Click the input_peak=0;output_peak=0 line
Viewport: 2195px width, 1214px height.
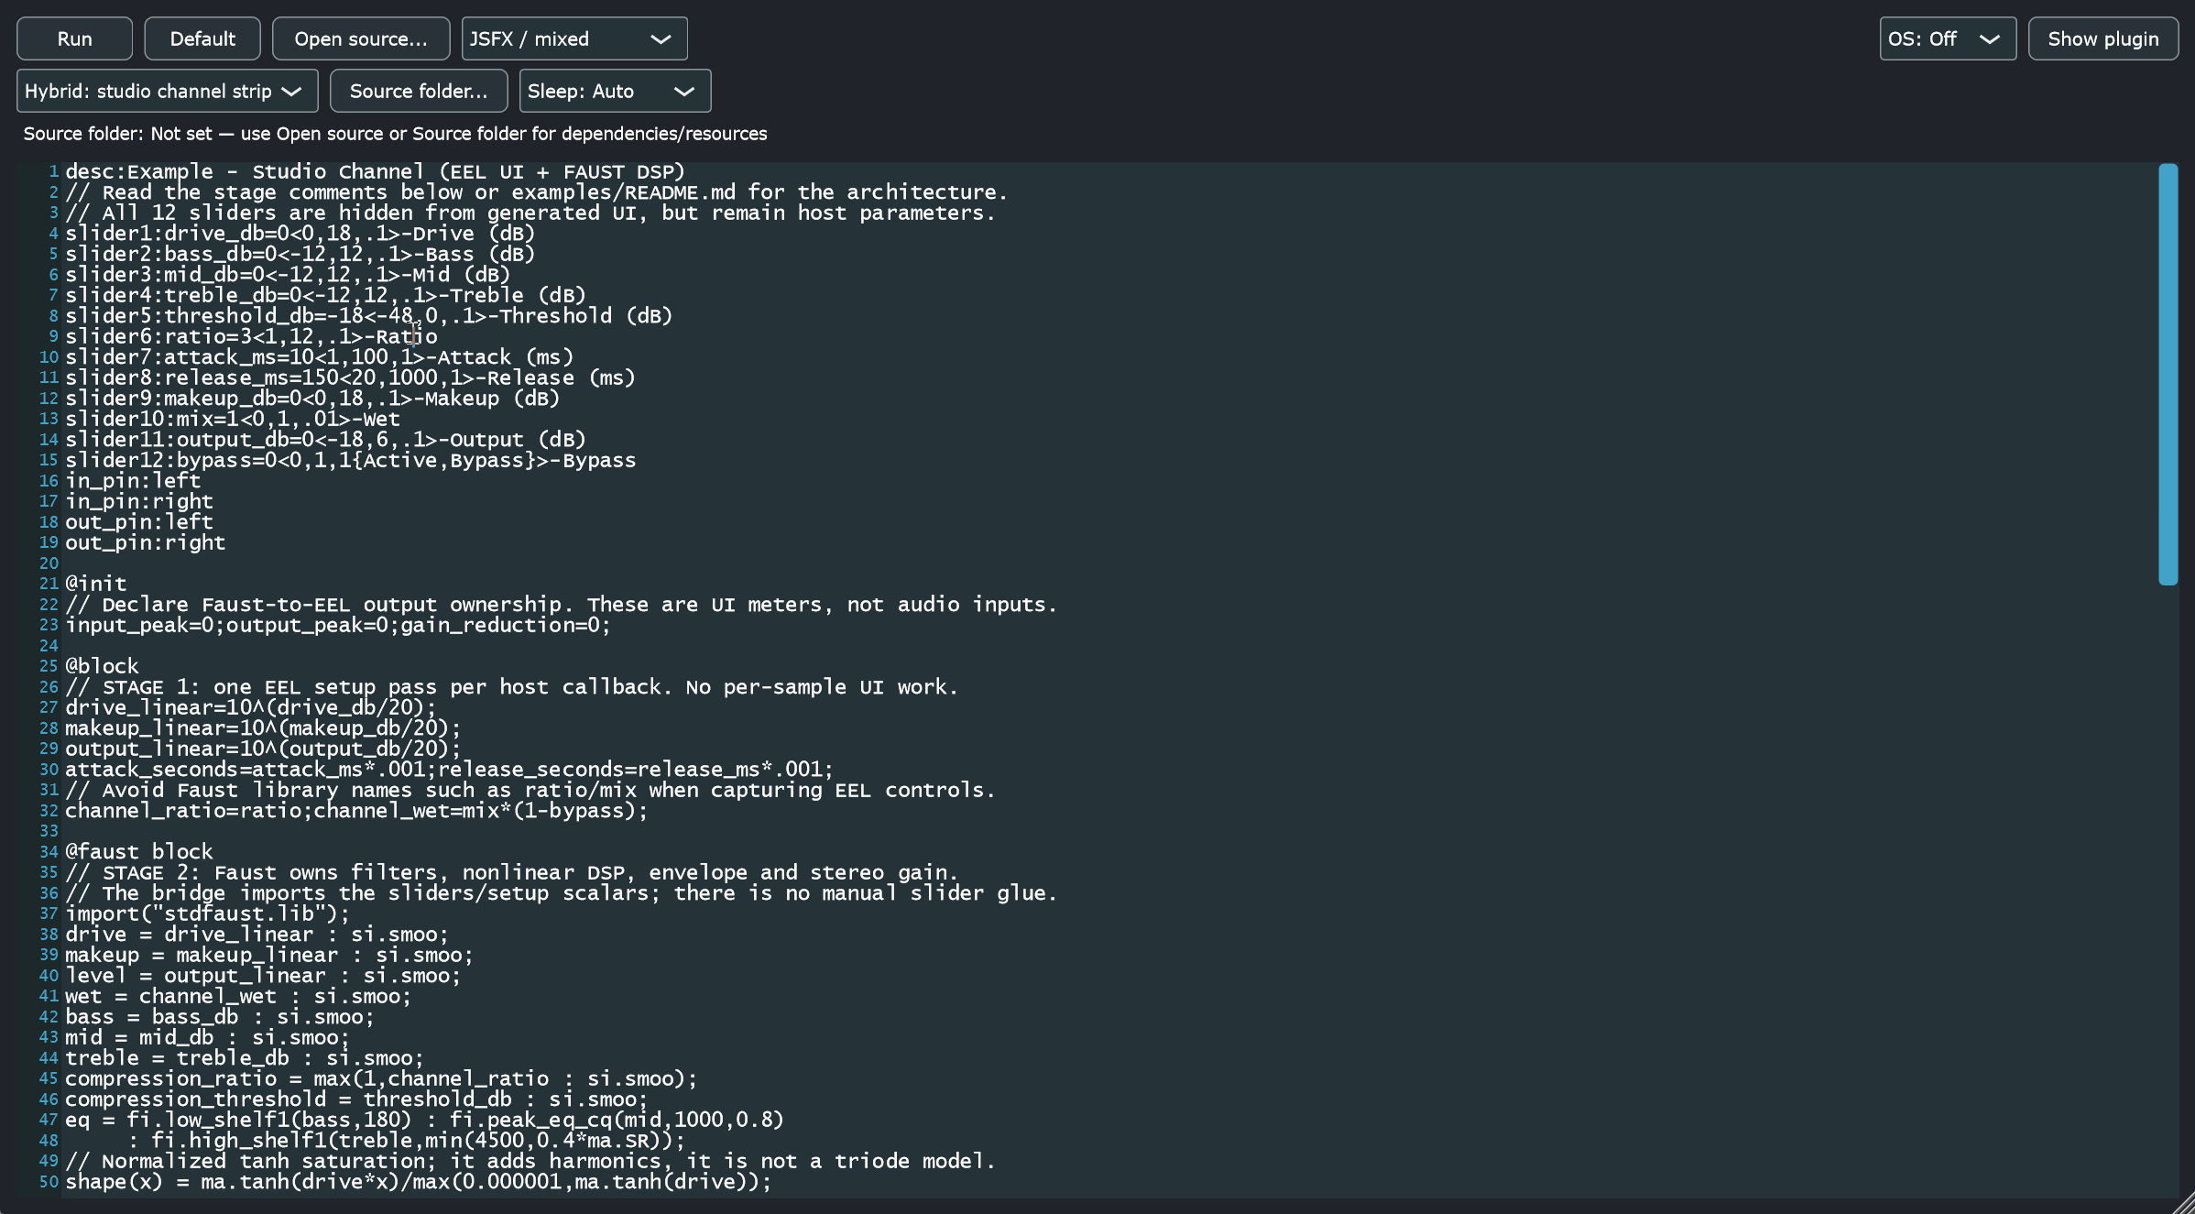[x=337, y=625]
